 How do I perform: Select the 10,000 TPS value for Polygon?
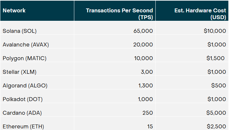click(143, 58)
